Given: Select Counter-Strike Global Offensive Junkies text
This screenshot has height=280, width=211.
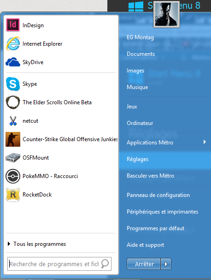Looking at the screenshot, I should 70,139.
